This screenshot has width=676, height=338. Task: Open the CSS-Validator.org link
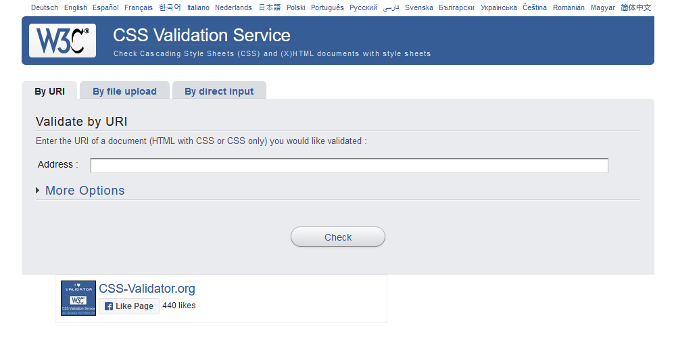click(147, 289)
